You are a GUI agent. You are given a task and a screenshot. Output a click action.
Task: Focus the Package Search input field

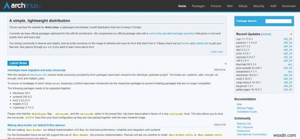278,21
